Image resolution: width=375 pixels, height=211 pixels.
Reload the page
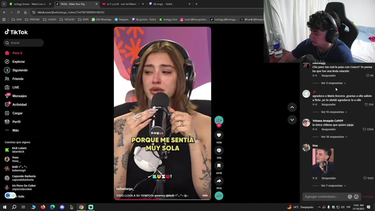click(x=18, y=12)
